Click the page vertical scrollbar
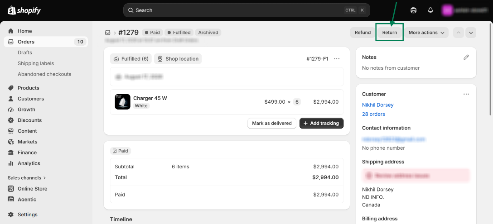The width and height of the screenshot is (493, 224). point(492,69)
